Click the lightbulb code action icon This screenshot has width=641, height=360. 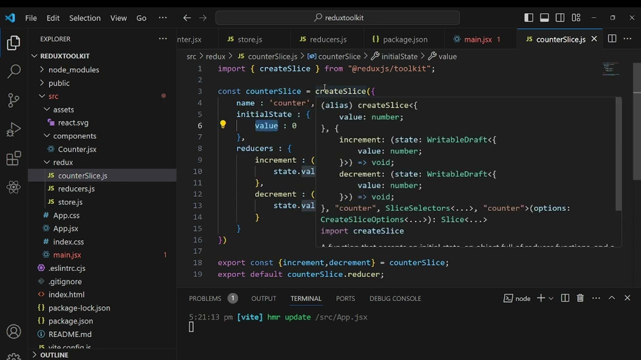pos(223,125)
